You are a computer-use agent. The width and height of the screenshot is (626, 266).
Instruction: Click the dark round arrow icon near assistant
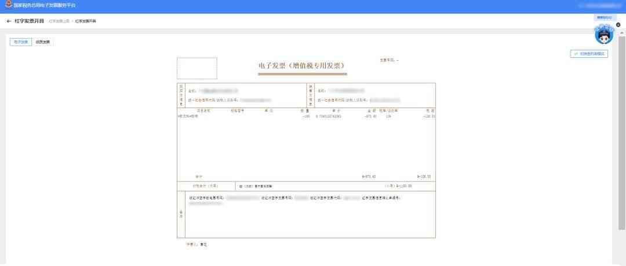[x=618, y=25]
